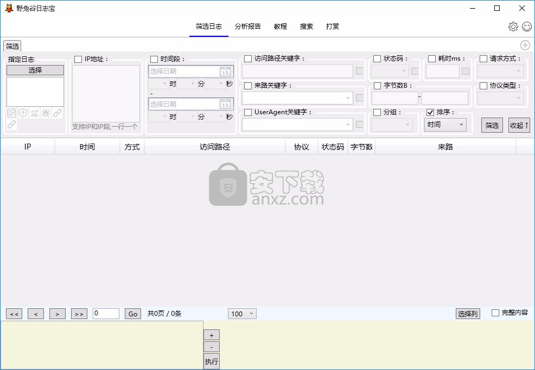Toggle small box beside UserAgent keyword field
Screen dimensions: 535x370
pos(359,125)
